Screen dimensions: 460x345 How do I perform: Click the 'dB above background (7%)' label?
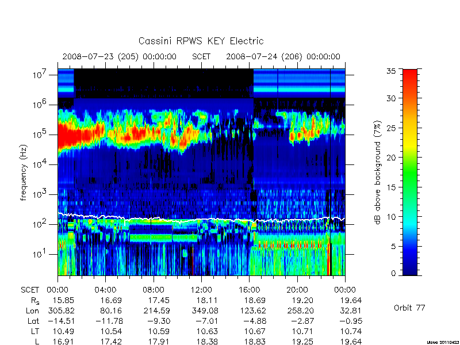click(x=378, y=172)
